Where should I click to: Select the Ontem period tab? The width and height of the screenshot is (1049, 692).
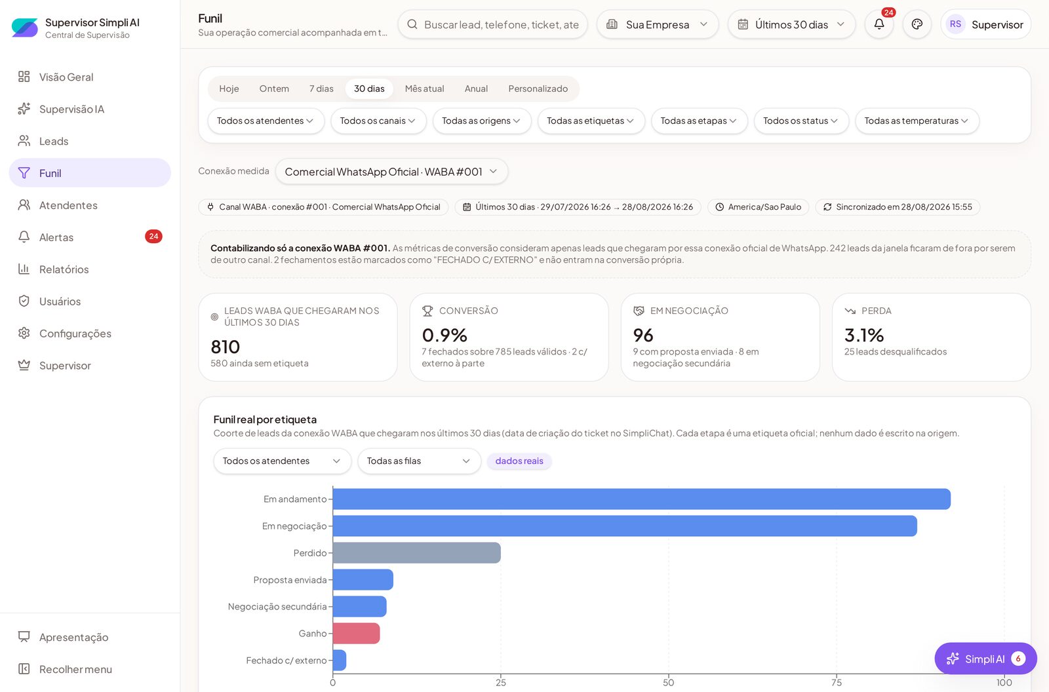274,88
